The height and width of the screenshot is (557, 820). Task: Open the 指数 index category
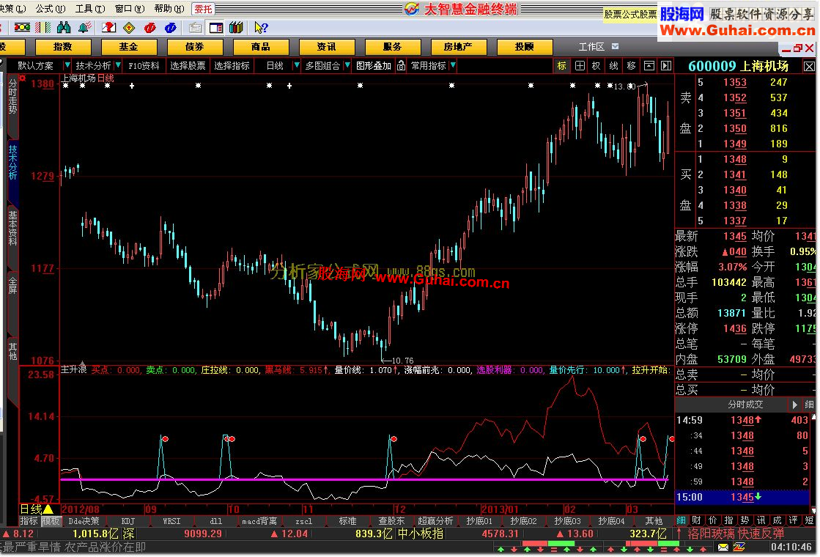(63, 47)
